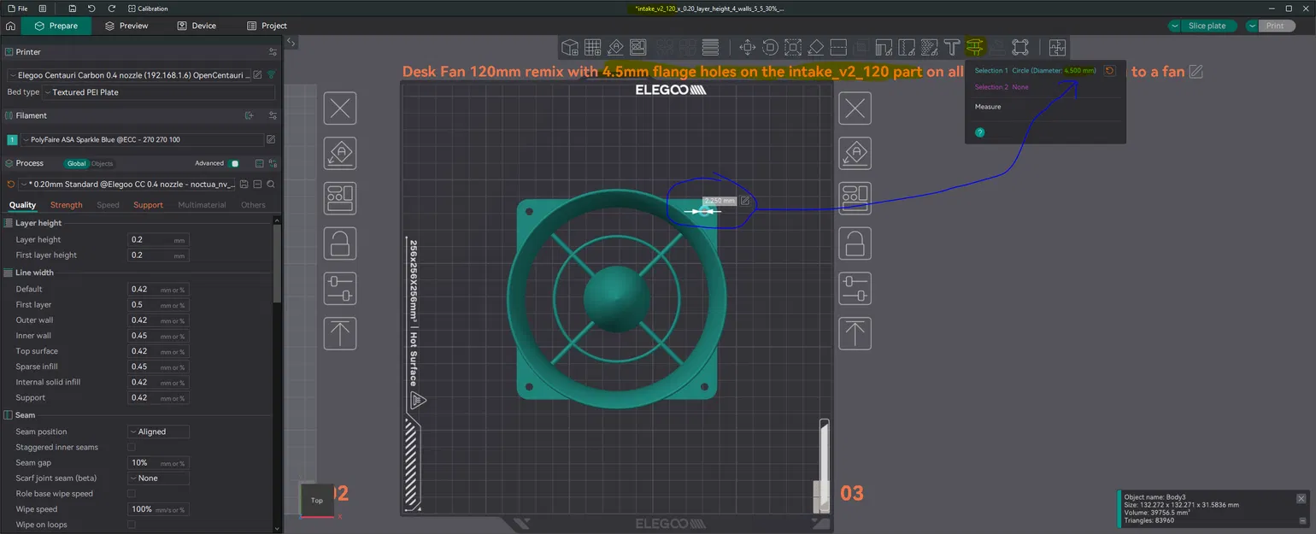Switch to the Device tab

point(197,26)
